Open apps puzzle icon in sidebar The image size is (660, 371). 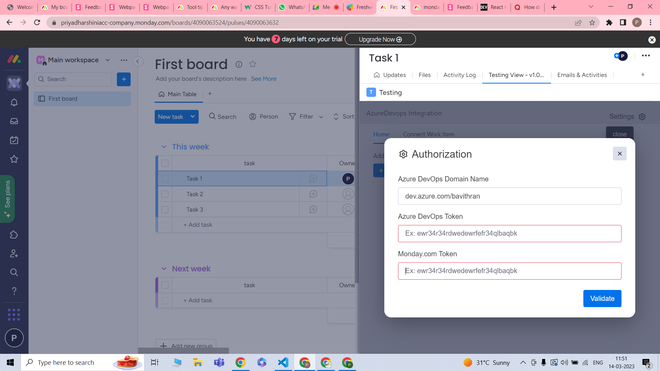(x=14, y=235)
